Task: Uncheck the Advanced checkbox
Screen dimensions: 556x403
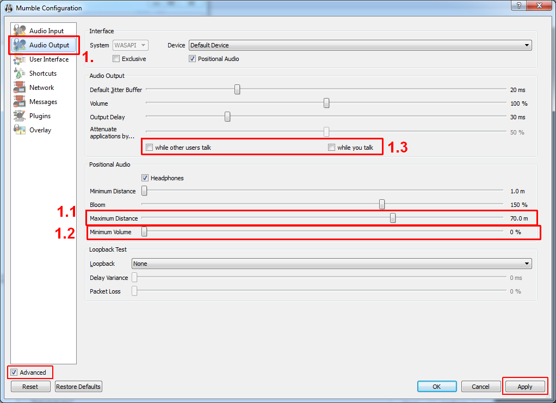Action: tap(14, 372)
